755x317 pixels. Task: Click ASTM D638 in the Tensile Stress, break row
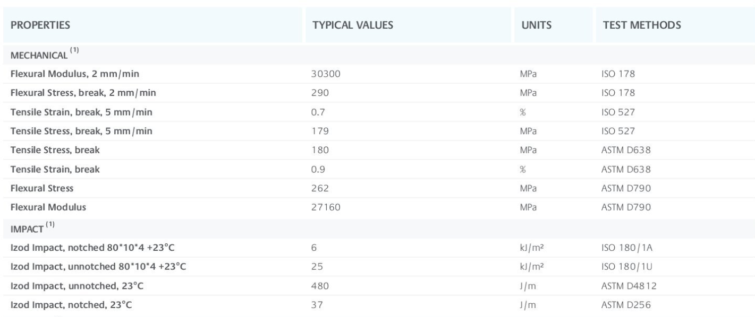click(622, 150)
